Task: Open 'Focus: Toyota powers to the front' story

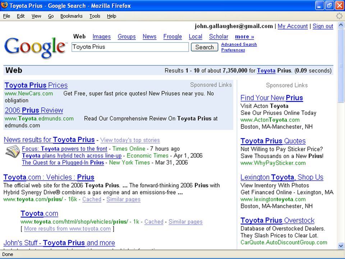Action: 64,149
